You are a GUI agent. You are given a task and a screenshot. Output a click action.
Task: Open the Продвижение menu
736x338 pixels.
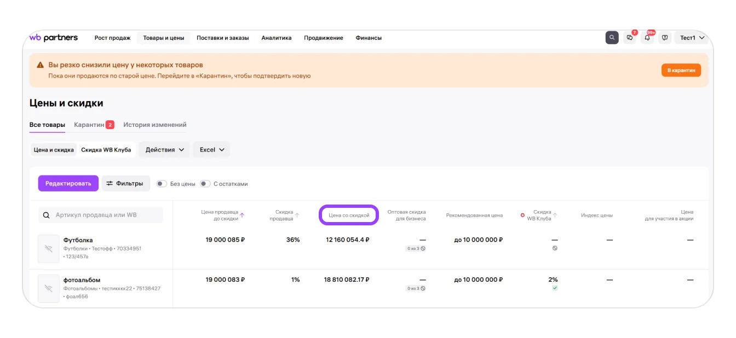(x=324, y=38)
